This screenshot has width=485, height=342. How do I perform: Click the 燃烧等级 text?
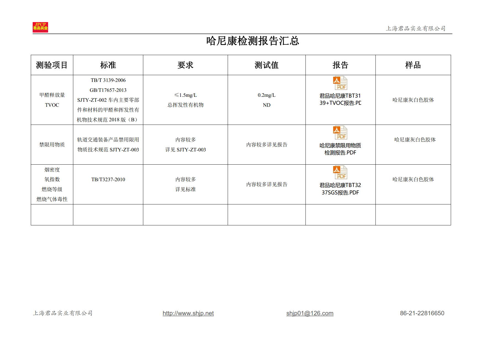(52, 189)
